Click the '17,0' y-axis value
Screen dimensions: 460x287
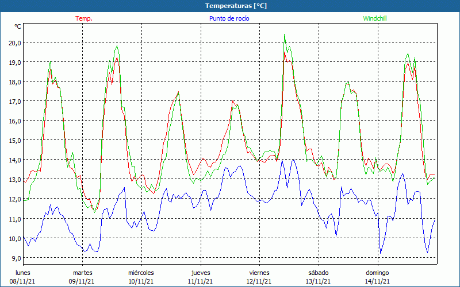click(16, 102)
